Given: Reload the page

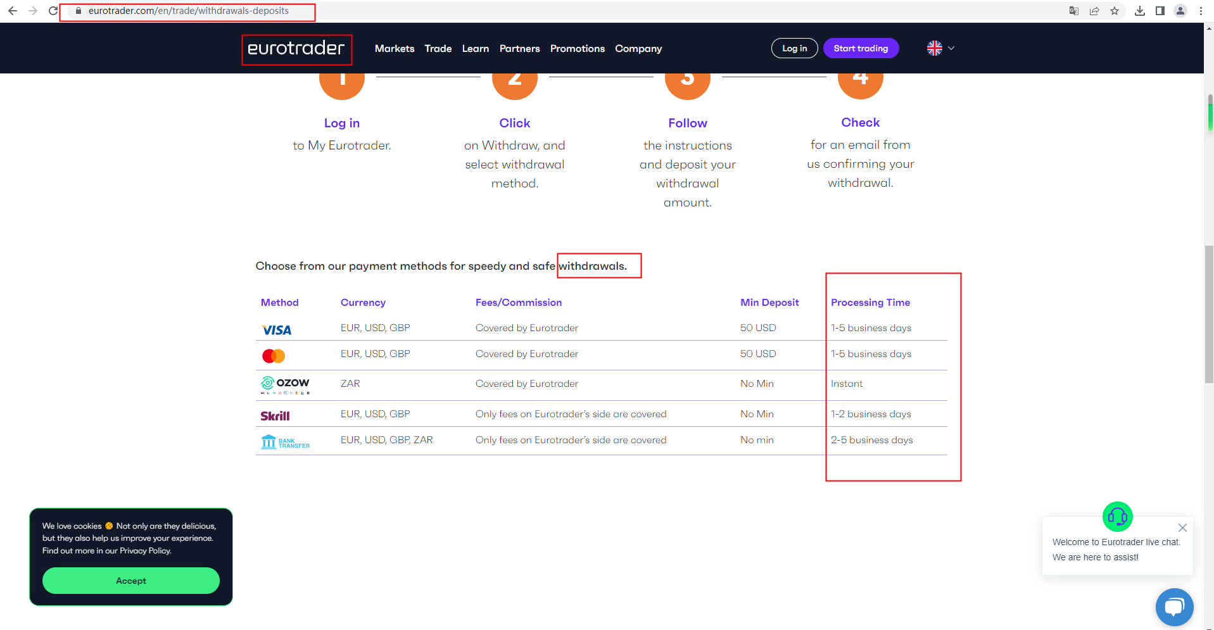Looking at the screenshot, I should pos(53,11).
